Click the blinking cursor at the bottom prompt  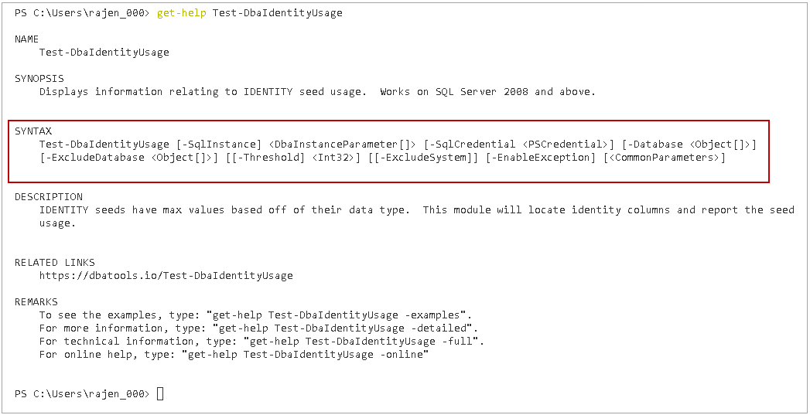click(160, 394)
